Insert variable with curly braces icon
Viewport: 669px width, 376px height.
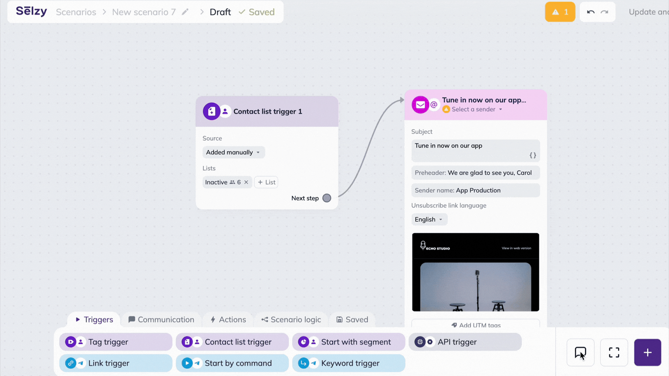click(x=533, y=155)
